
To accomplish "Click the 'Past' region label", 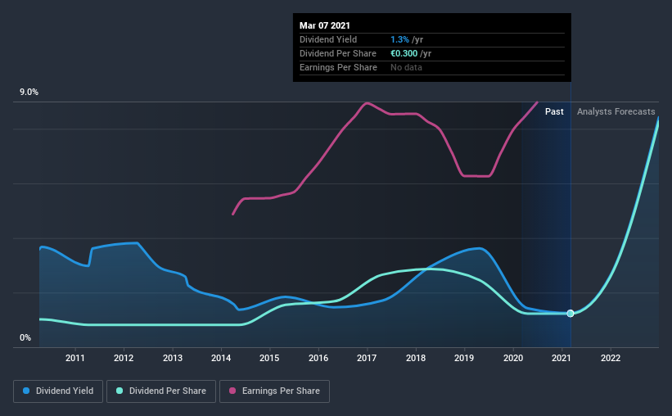I will click(554, 111).
